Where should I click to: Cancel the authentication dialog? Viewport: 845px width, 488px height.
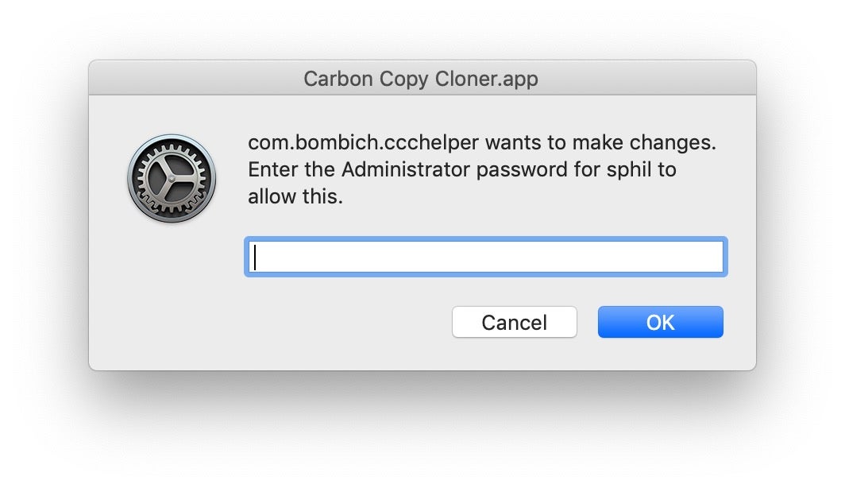pyautogui.click(x=514, y=322)
